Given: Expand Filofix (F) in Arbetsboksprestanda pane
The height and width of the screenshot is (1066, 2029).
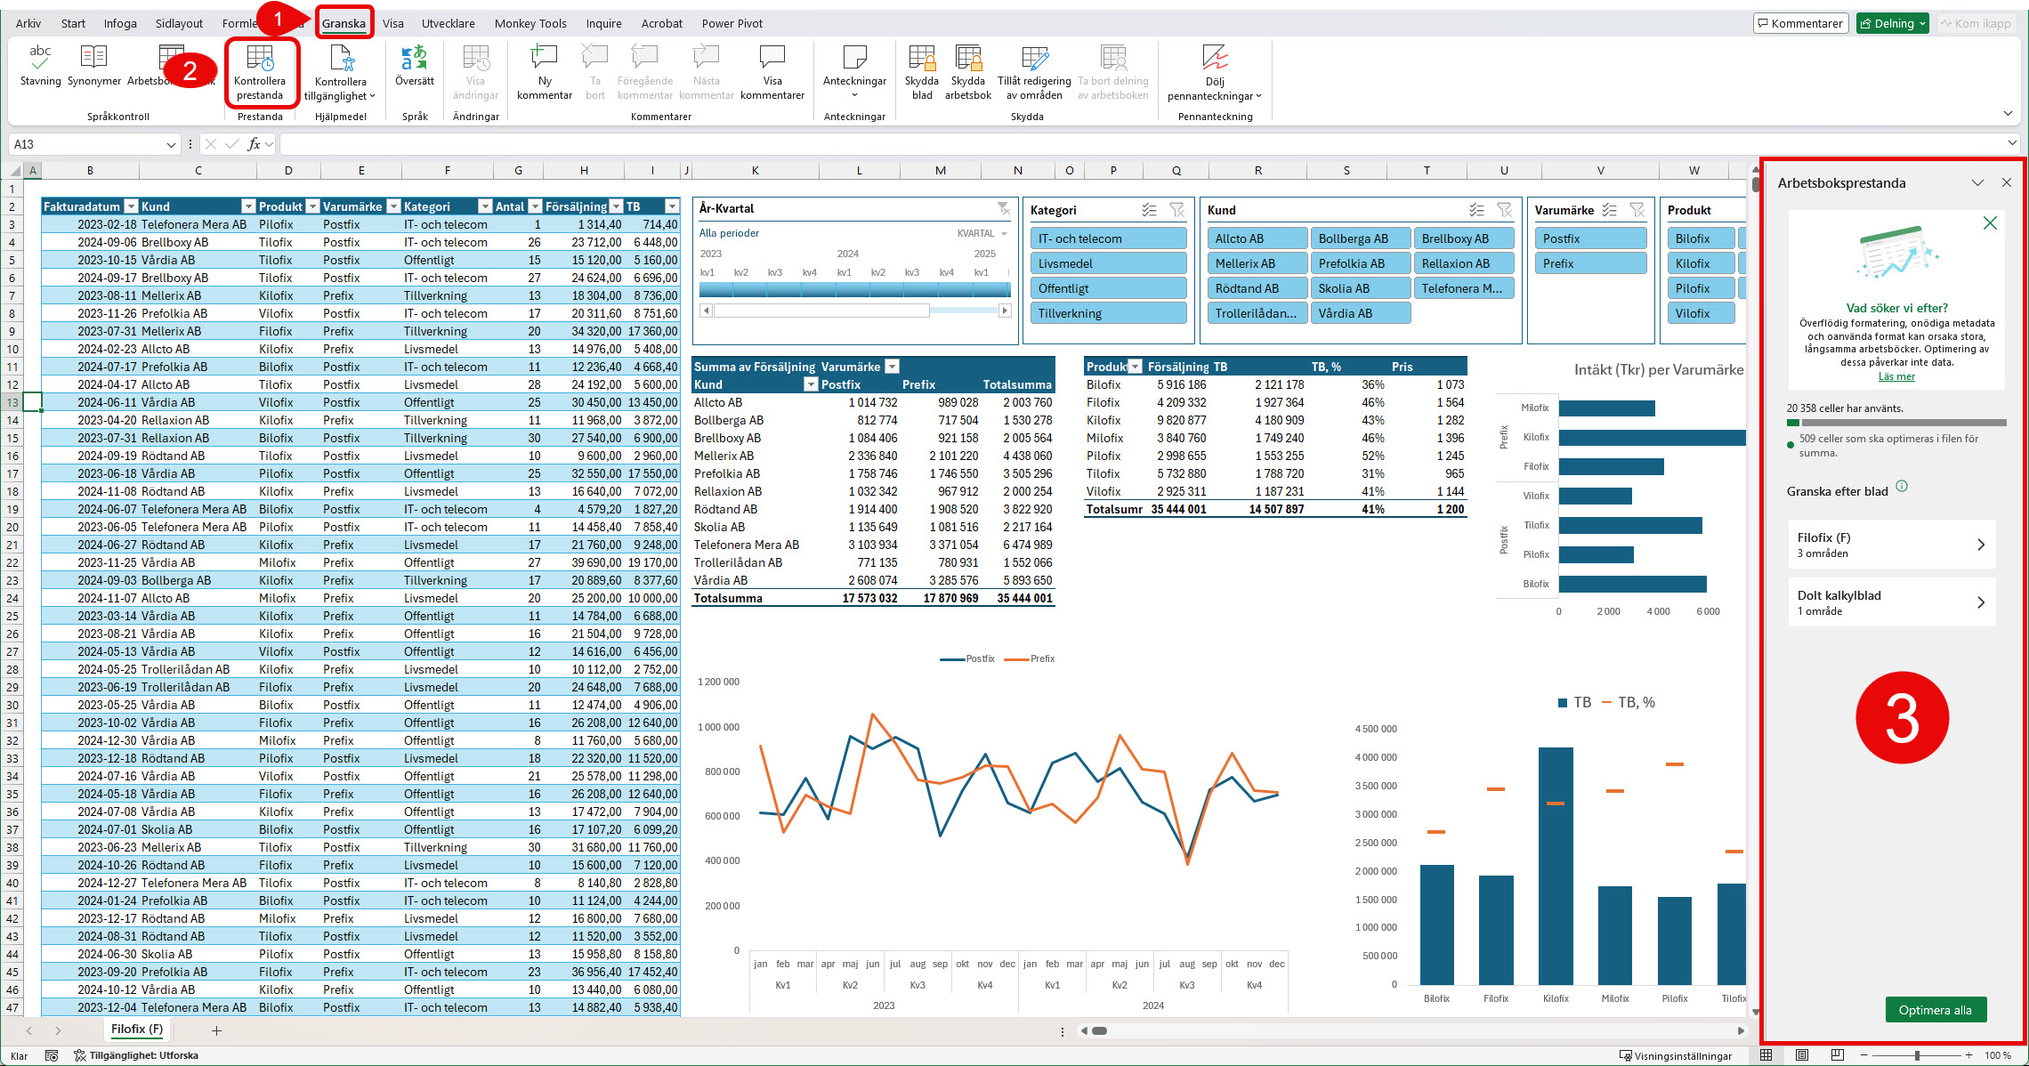Looking at the screenshot, I should coord(1982,544).
